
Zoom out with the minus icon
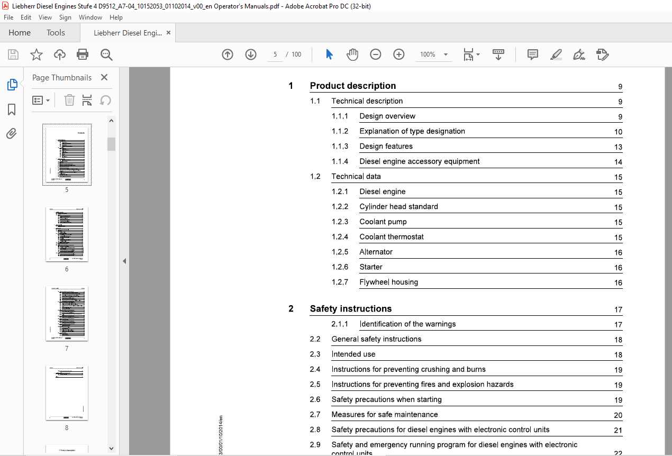[x=376, y=54]
